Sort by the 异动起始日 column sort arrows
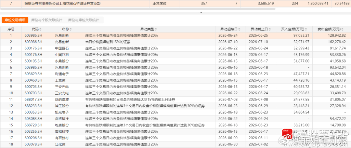Screen dimensions: 351x148 coord(239,29)
